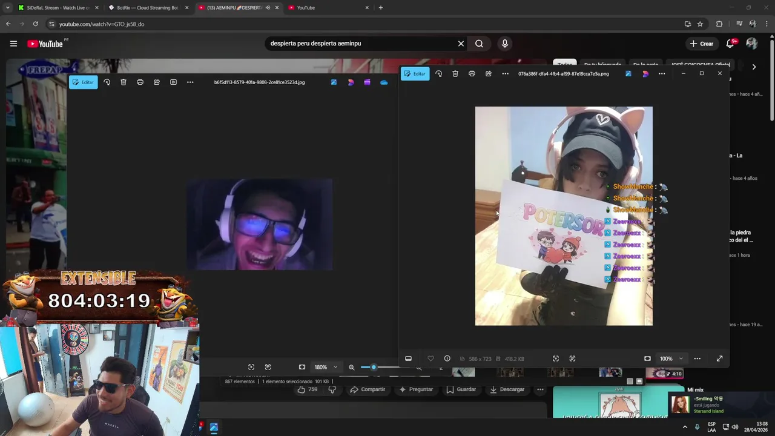
Task: Rotate the png image in right window
Action: (x=438, y=74)
